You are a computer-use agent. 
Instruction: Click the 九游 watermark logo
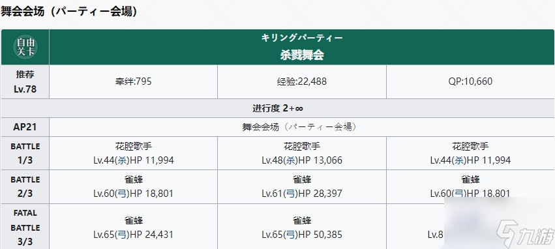525,233
